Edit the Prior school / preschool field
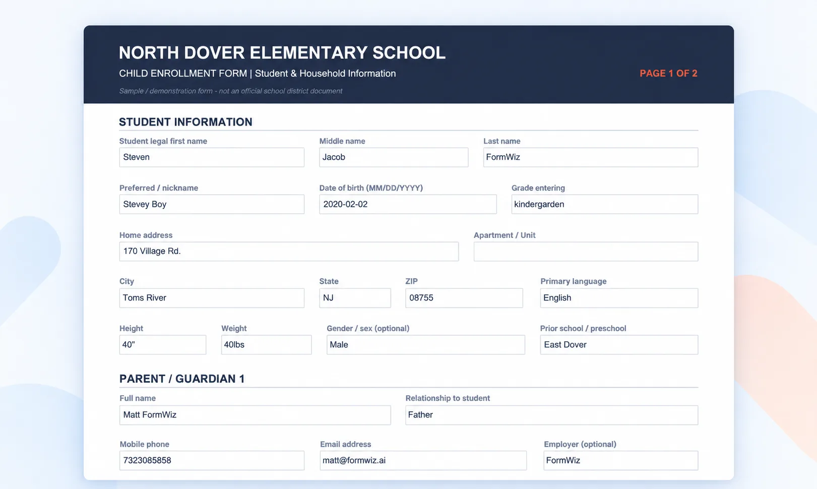817x489 pixels. [x=619, y=345]
